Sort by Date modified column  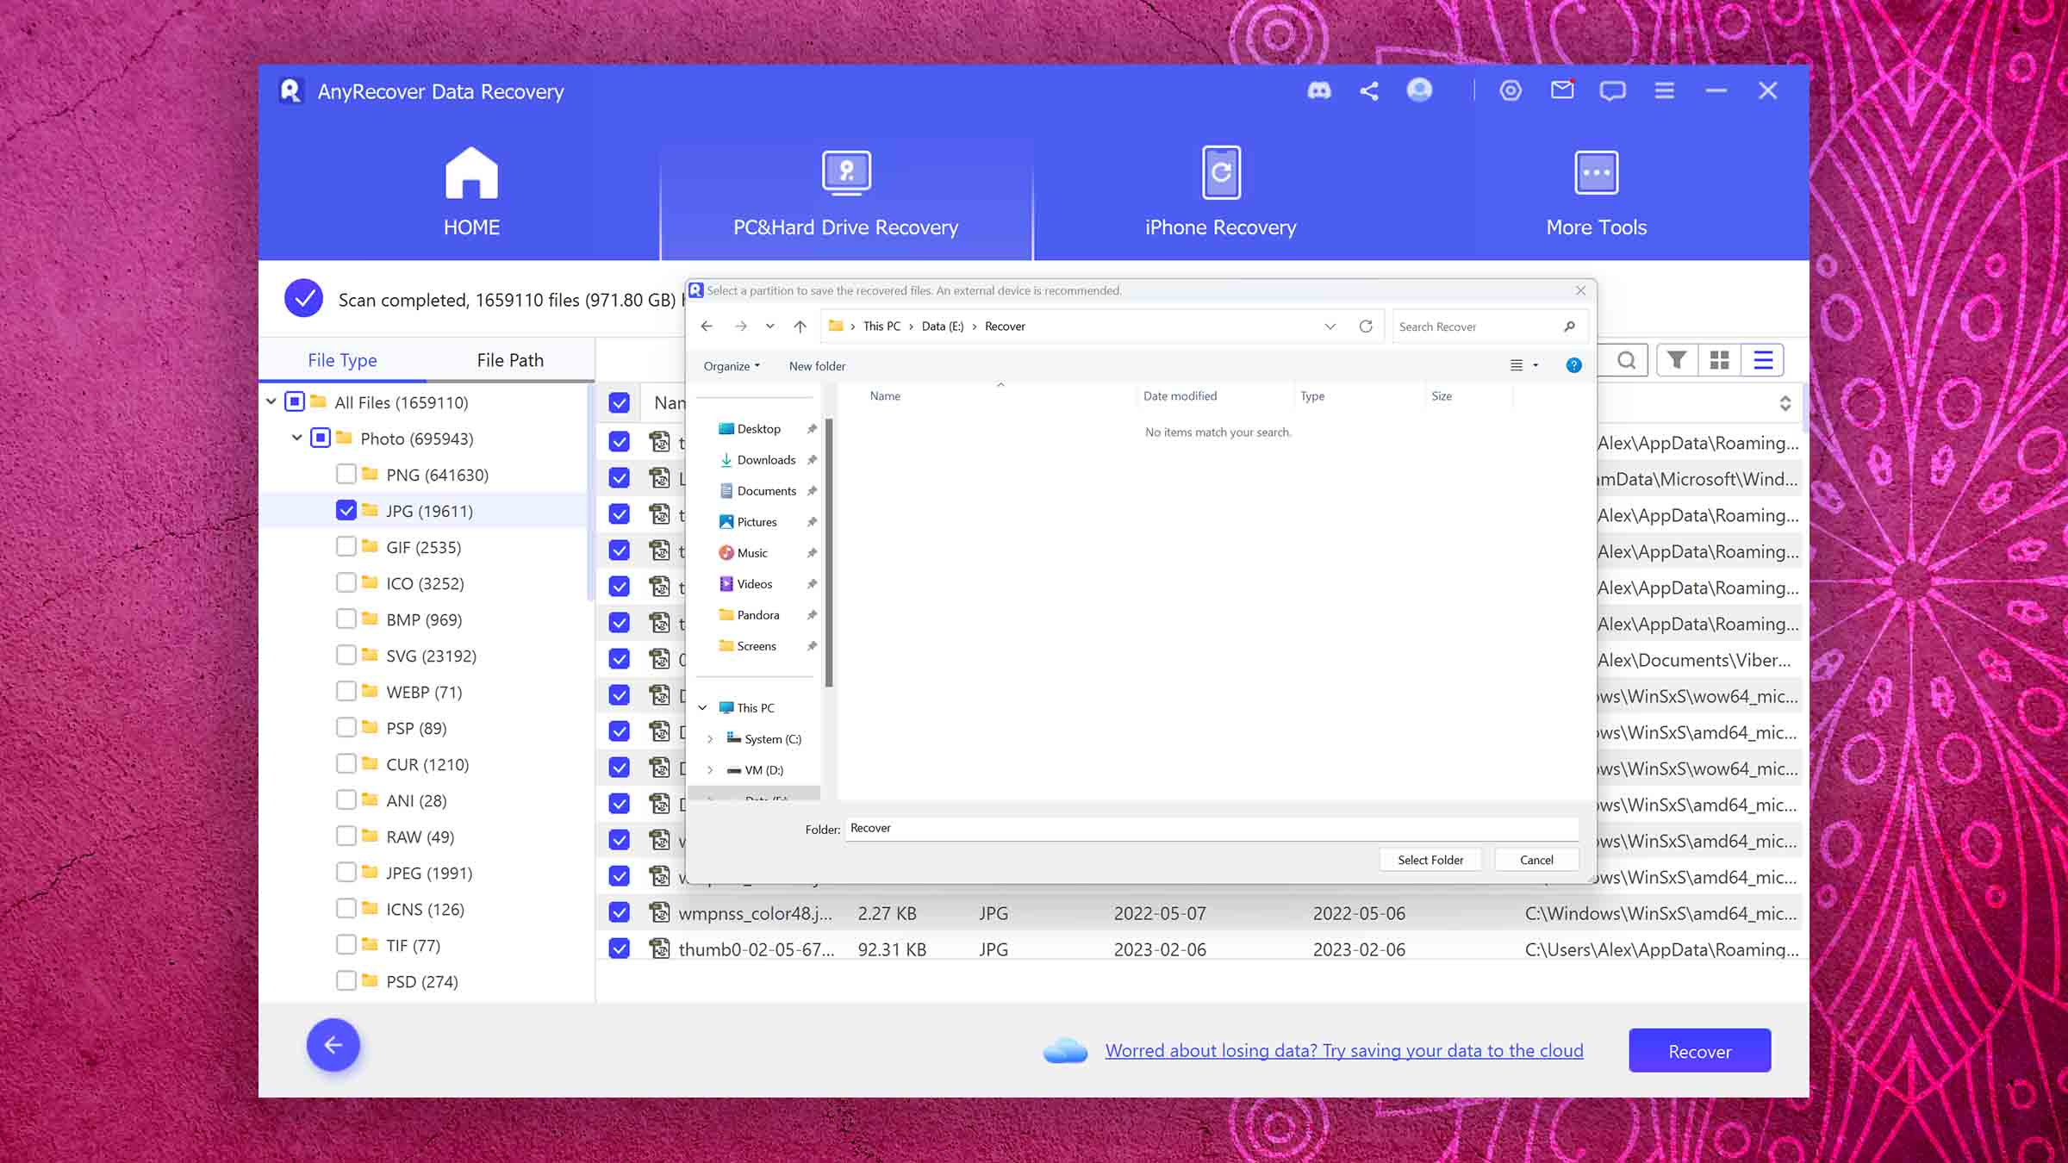click(x=1180, y=396)
